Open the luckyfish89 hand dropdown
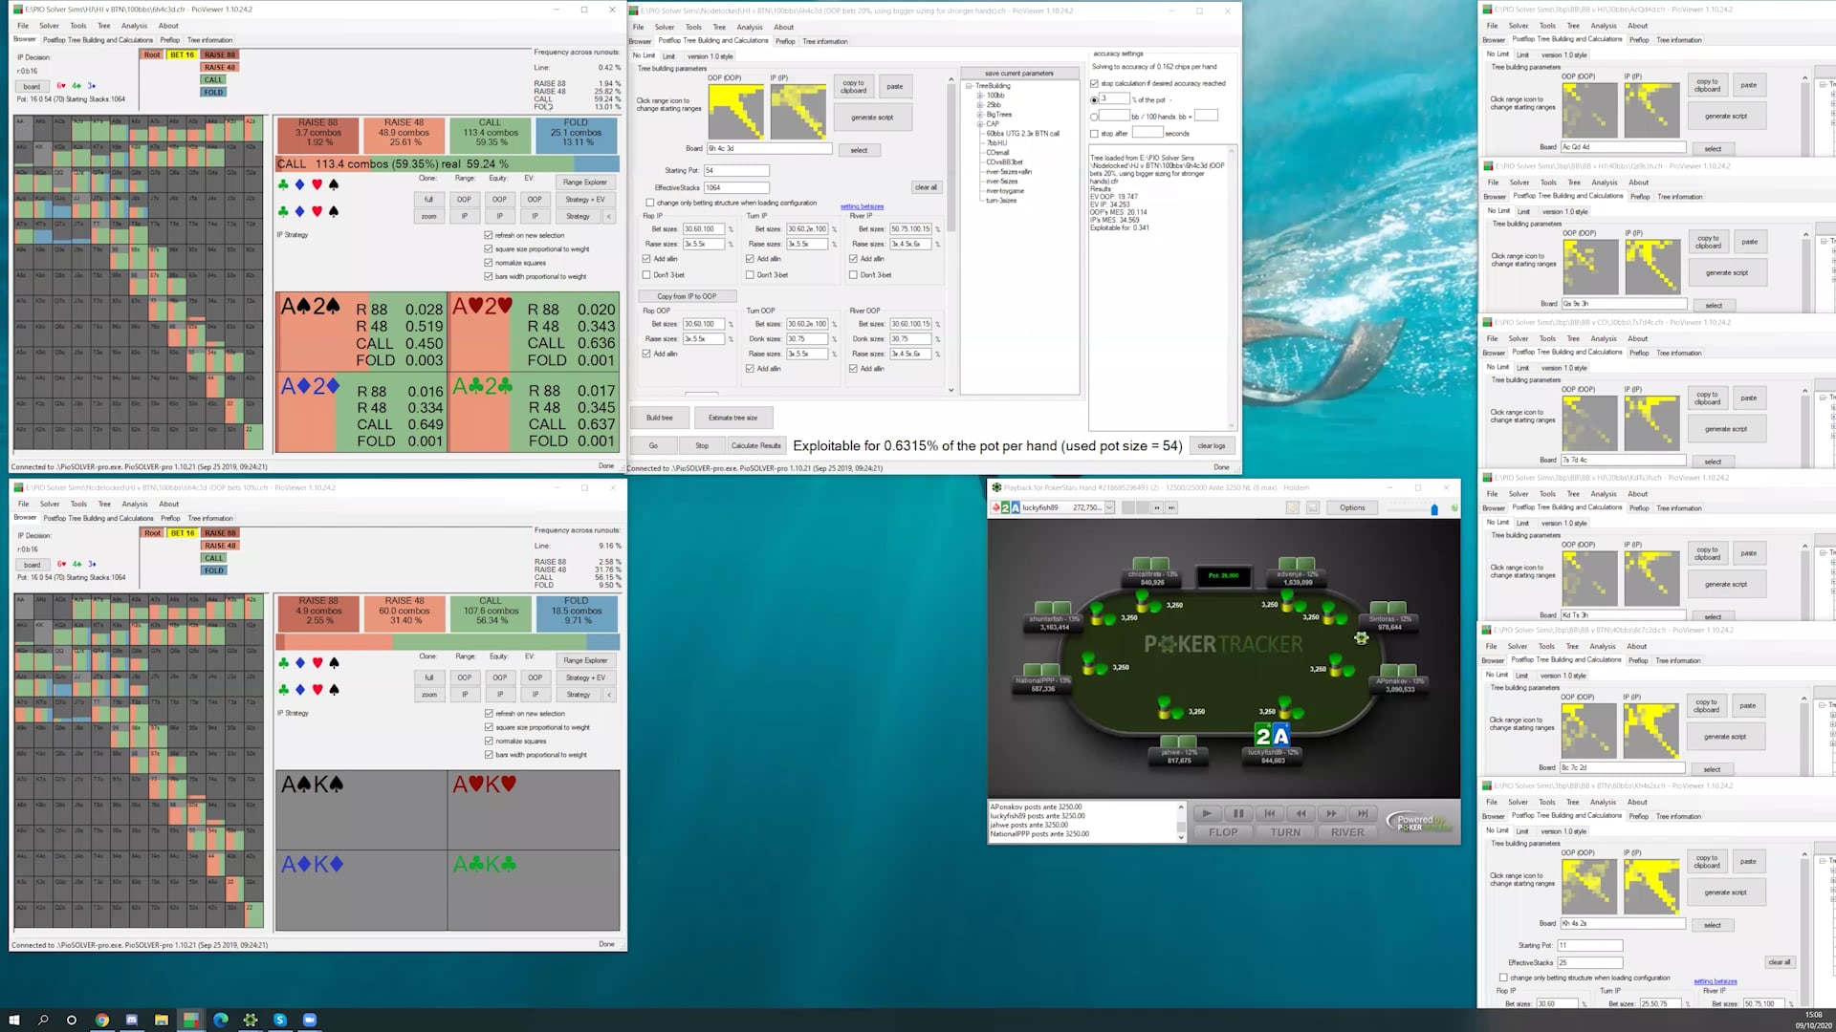Screen dimensions: 1836x1032 (x=1109, y=508)
